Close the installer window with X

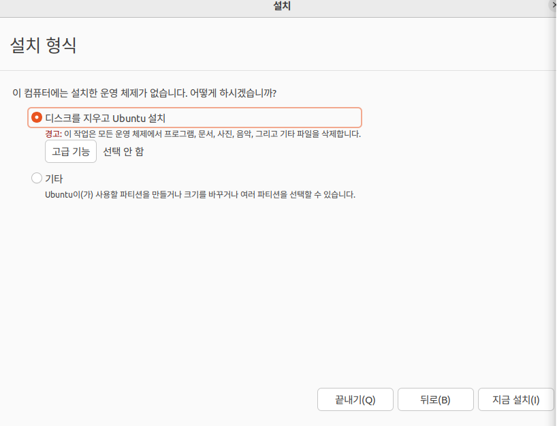[x=554, y=5]
